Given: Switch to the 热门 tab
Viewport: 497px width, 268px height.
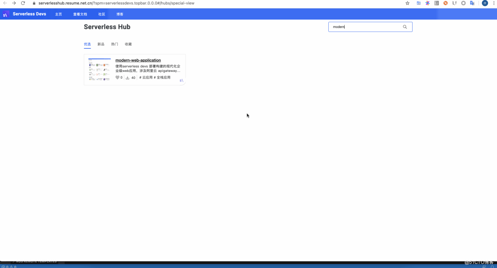Looking at the screenshot, I should click(x=115, y=44).
